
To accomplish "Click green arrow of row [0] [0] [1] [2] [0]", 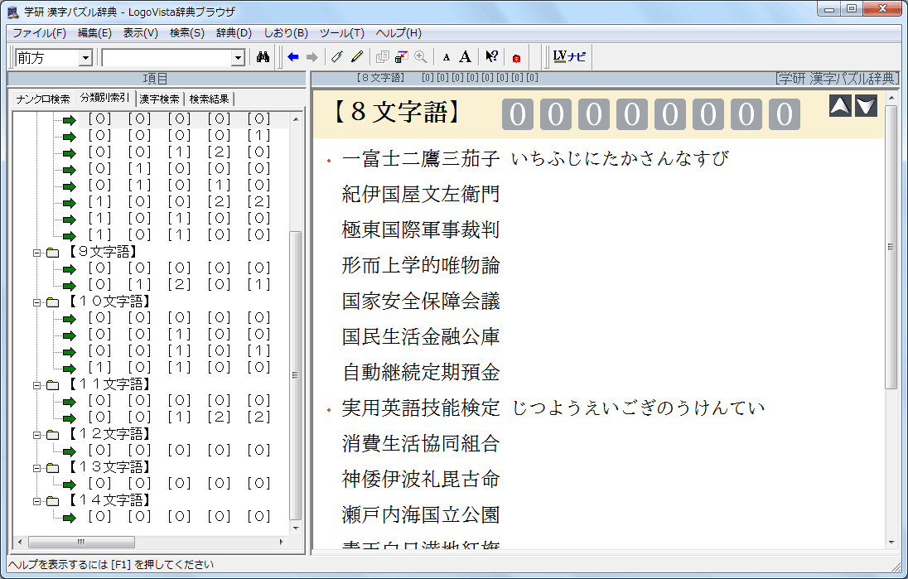I will [70, 153].
